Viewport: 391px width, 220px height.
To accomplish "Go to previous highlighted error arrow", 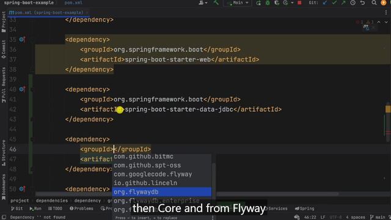I will pyautogui.click(x=379, y=22).
